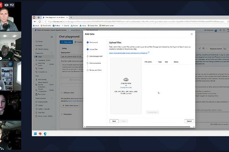Click the browser back arrow
Screen dimensions: 229x152
coord(35,22)
